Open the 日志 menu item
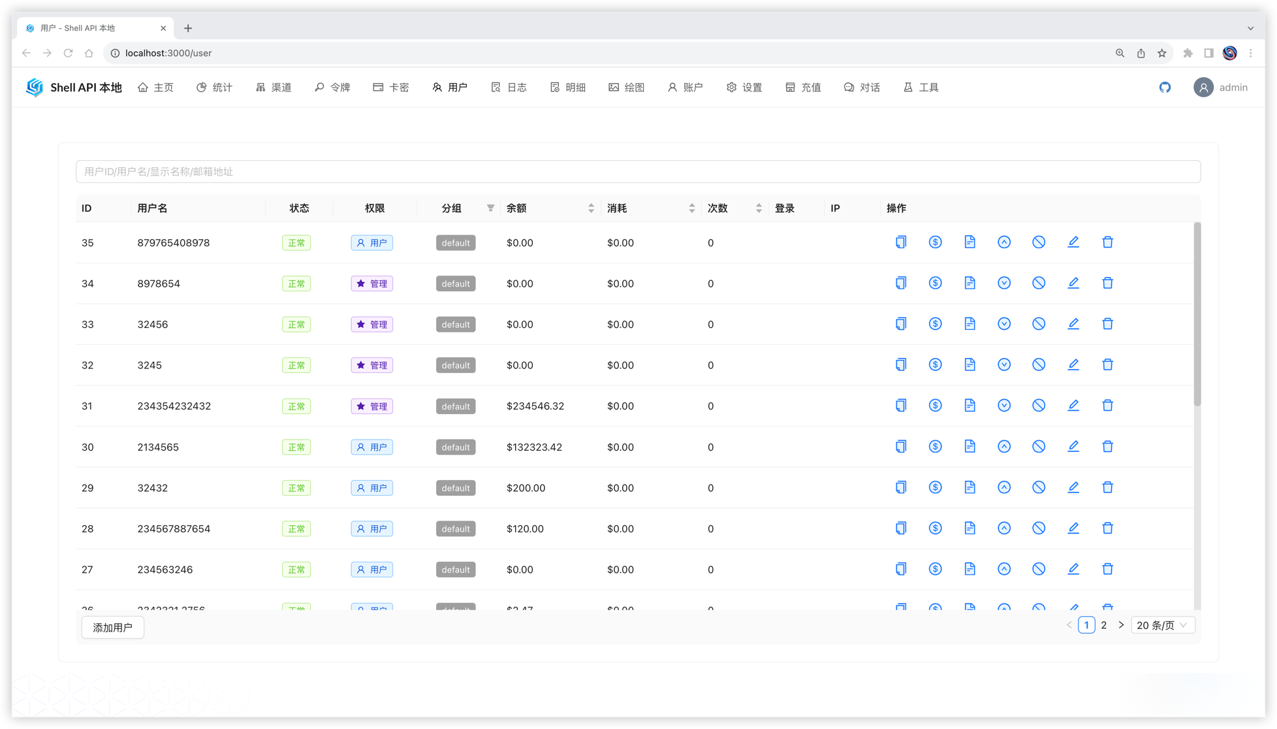Viewport: 1277px width, 729px height. (x=509, y=88)
